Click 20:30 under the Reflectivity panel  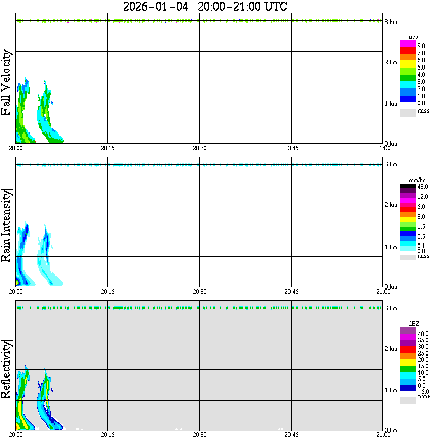pyautogui.click(x=200, y=435)
